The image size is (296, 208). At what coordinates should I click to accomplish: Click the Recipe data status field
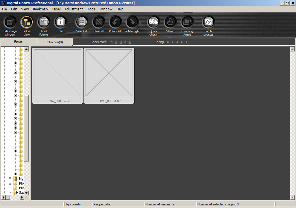(x=119, y=204)
